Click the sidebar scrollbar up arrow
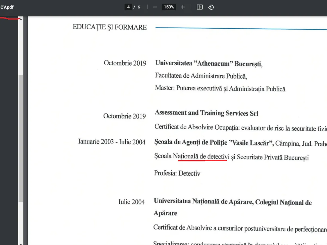 point(21,19)
